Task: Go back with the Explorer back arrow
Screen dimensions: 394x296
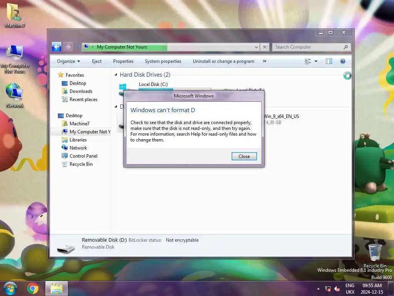Action: coord(57,47)
